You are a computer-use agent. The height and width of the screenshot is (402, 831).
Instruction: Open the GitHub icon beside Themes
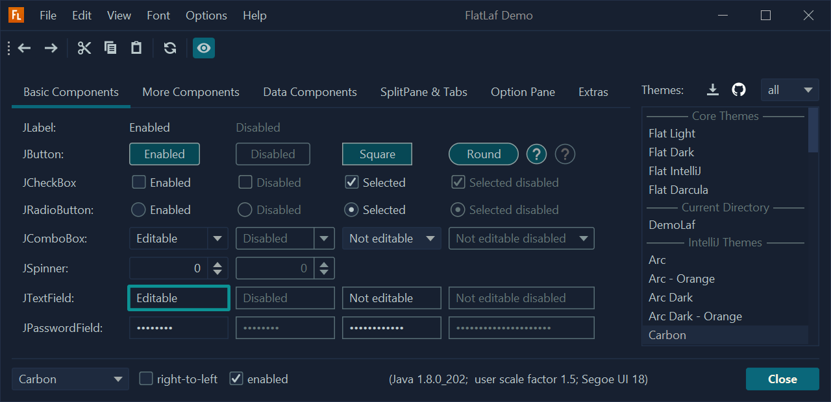(x=739, y=90)
